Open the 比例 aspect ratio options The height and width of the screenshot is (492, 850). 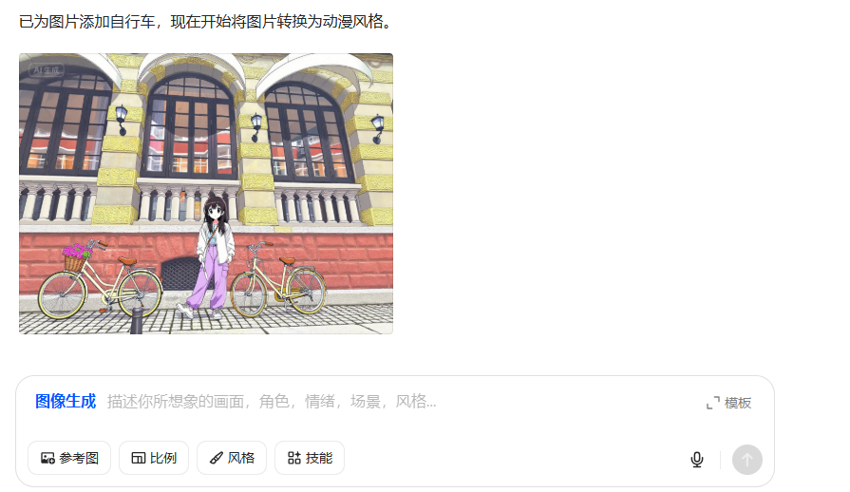click(x=154, y=458)
